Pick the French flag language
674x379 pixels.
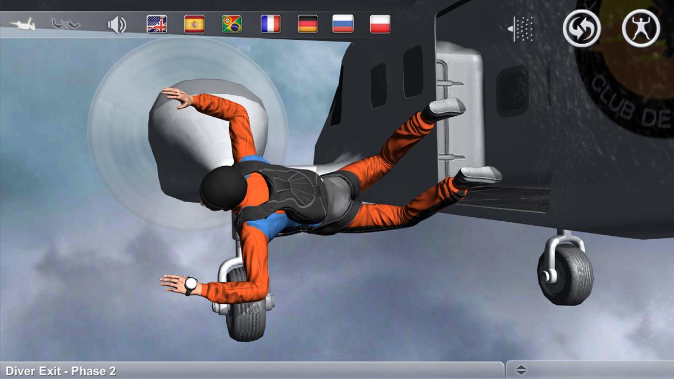[x=270, y=24]
